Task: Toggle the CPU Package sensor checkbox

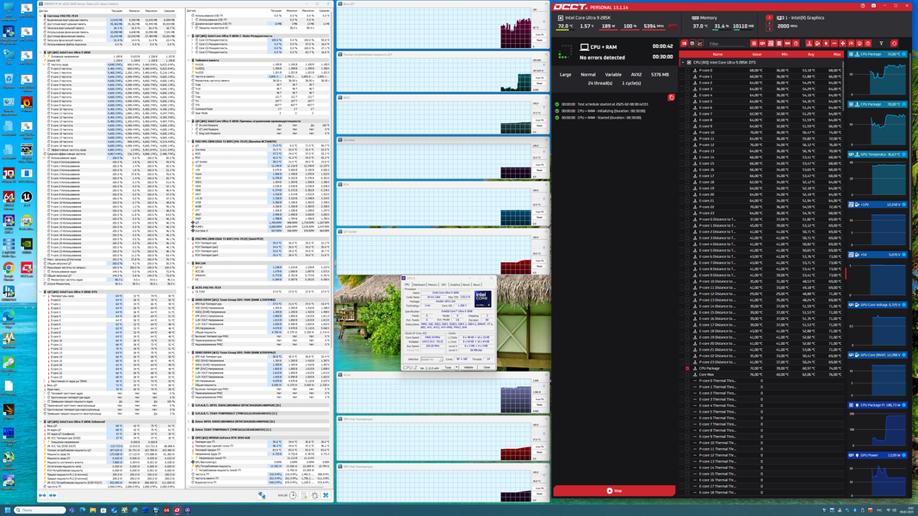Action: [x=687, y=368]
